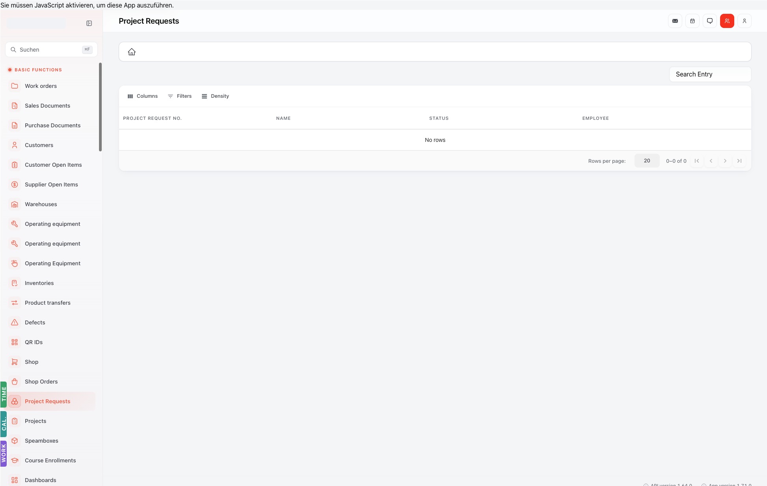The height and width of the screenshot is (486, 767).
Task: Click the Warehouses icon
Action: (x=15, y=204)
